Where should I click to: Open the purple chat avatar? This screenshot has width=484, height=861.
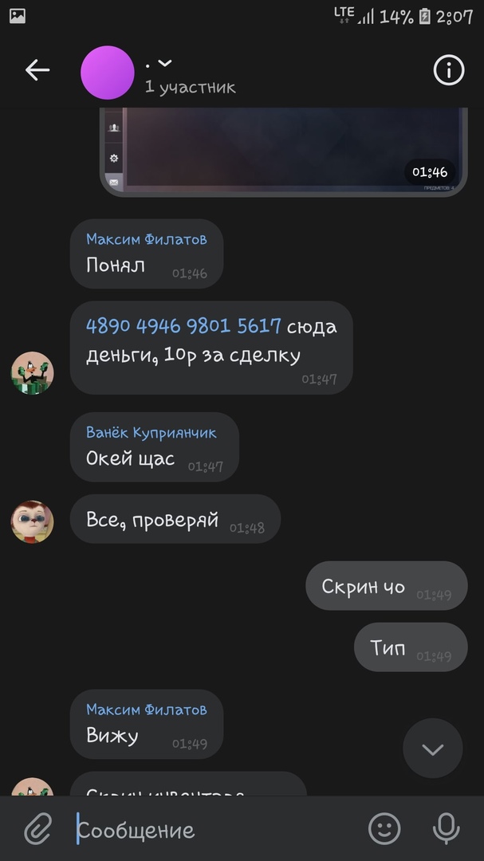pos(108,73)
